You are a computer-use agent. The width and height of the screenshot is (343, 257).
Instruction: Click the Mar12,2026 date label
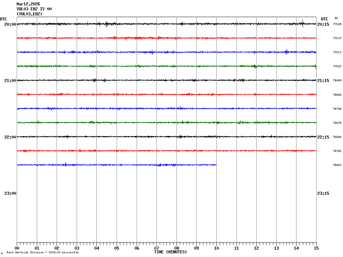point(28,4)
